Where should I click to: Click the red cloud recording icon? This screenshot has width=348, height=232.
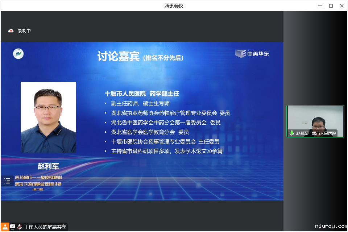click(11, 31)
